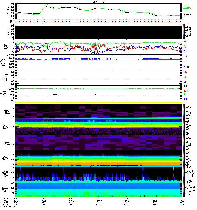Select the black "Ni" density legend label
Viewport: 197px width, 210px height.
(x=185, y=62)
